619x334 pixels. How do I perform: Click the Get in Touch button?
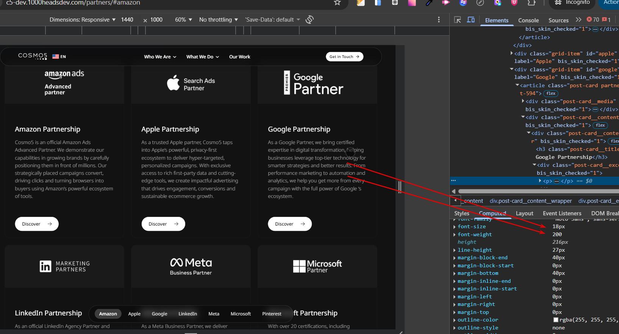[x=344, y=56]
